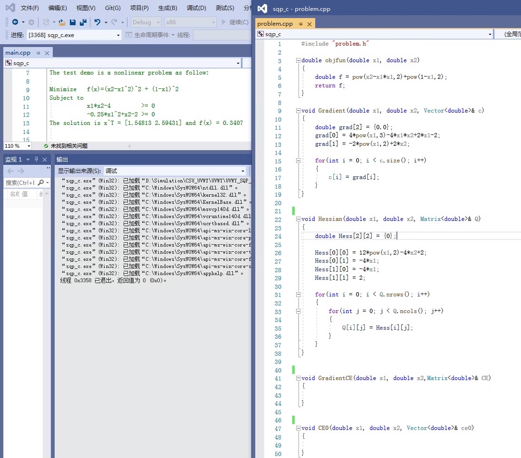Open the 调试(D) menu

pyautogui.click(x=196, y=8)
